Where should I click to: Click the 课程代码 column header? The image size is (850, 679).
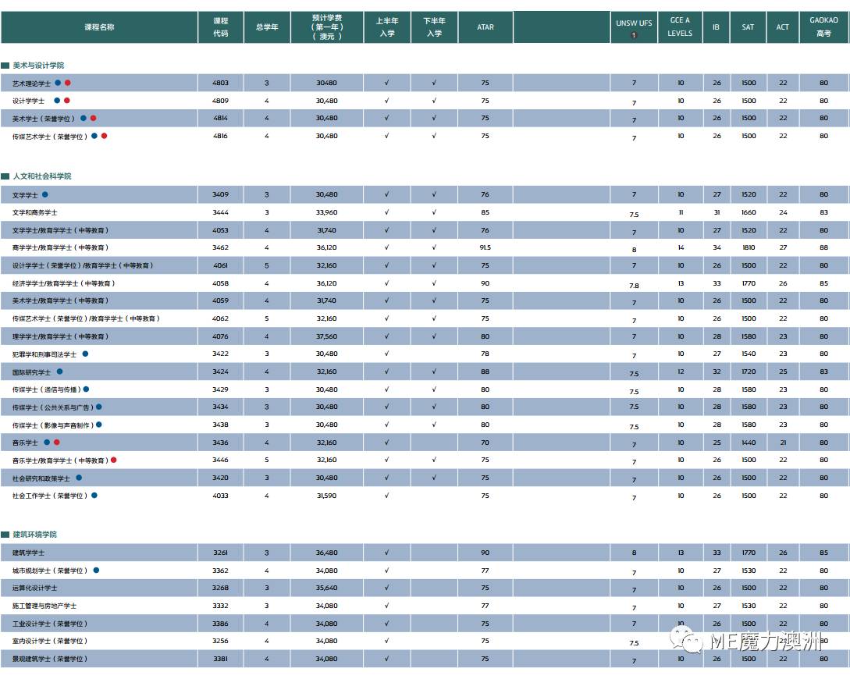coord(221,27)
